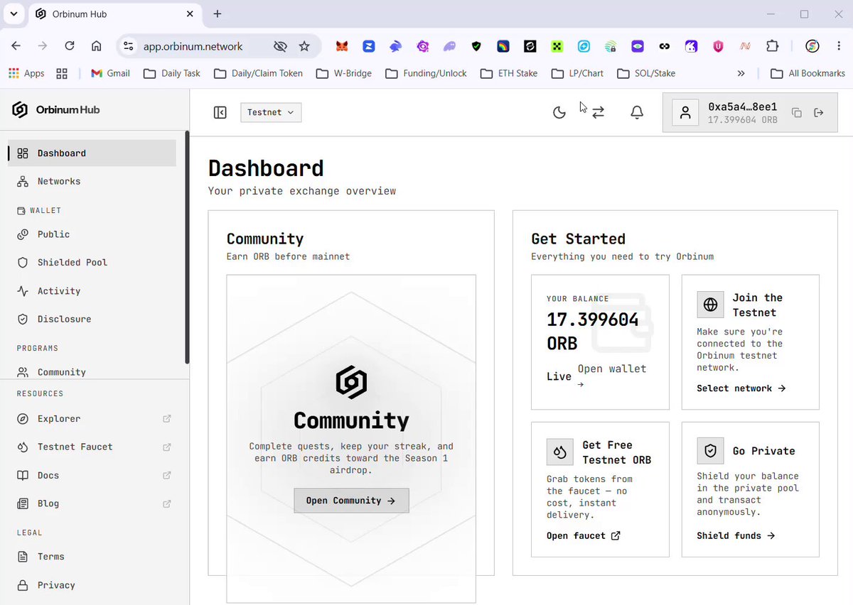Click the address bar URL field
This screenshot has width=853, height=605.
(x=193, y=46)
